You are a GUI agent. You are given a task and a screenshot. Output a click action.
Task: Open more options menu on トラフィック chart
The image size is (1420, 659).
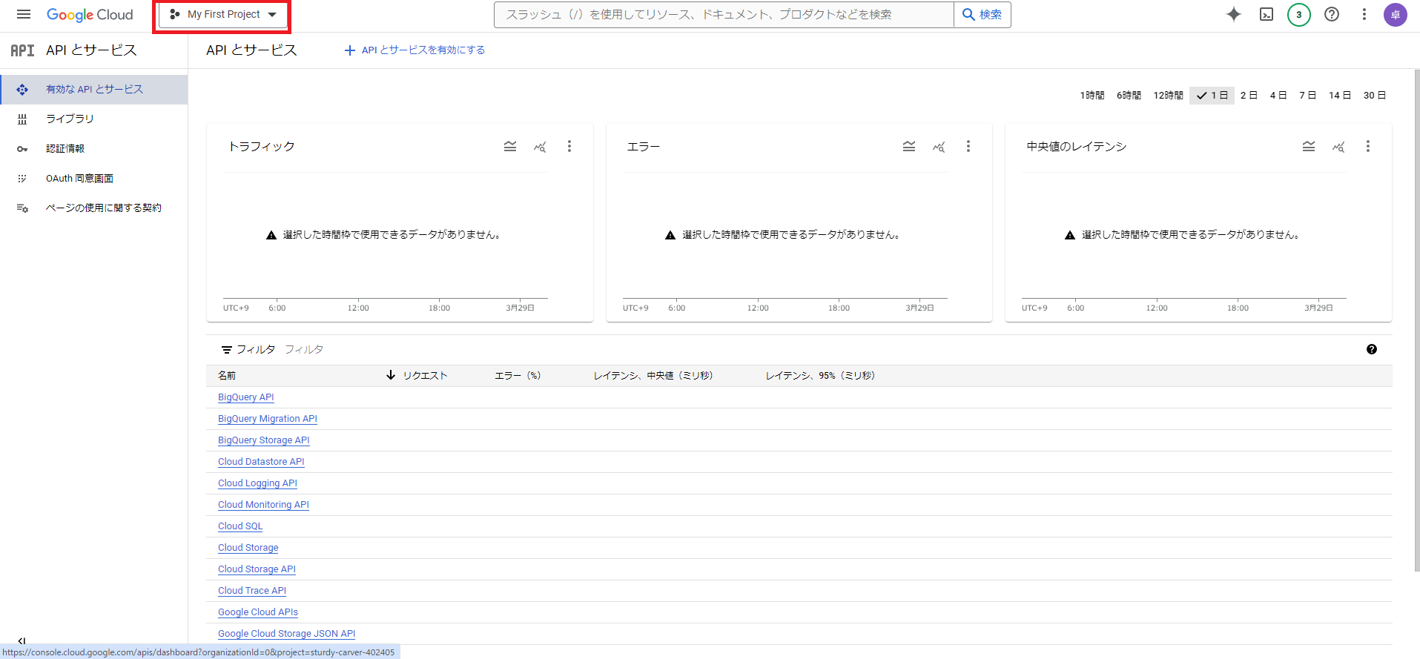pos(569,147)
